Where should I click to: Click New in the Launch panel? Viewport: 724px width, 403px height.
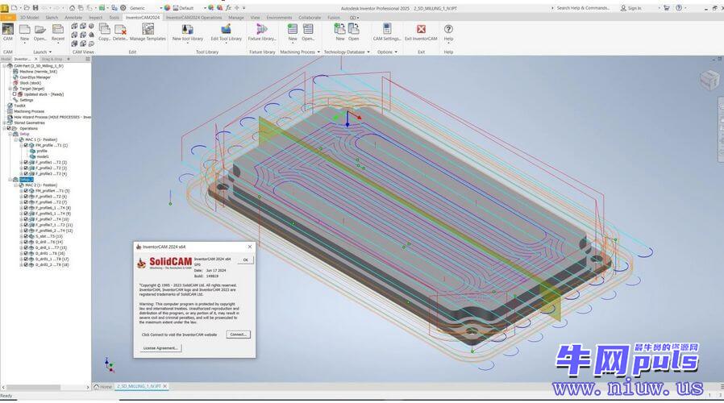(x=24, y=32)
